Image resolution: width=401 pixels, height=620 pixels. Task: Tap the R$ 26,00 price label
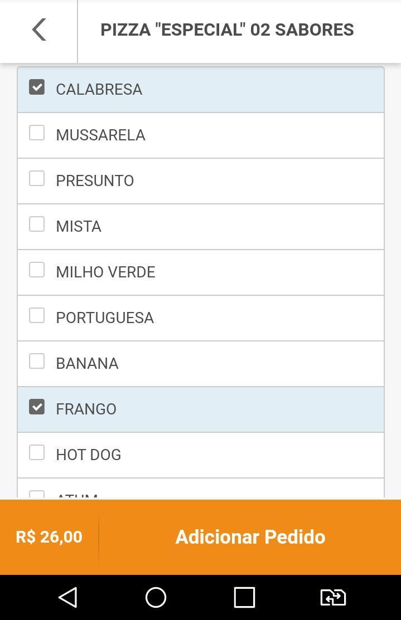point(49,537)
